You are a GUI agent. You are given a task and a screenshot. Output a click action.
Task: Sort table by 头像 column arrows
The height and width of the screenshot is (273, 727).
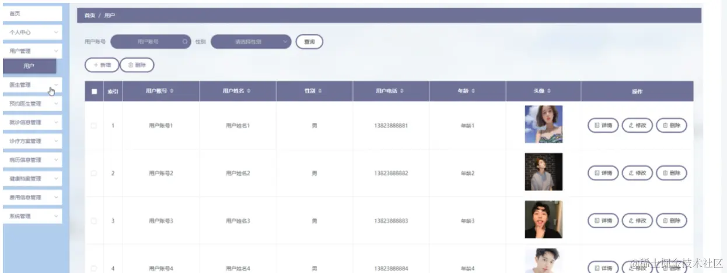click(549, 91)
